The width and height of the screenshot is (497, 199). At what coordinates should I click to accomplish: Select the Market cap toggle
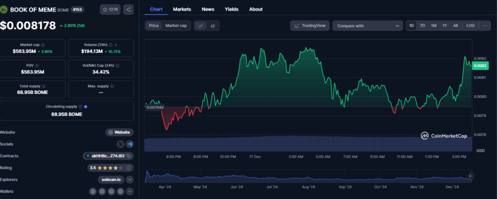(x=176, y=26)
